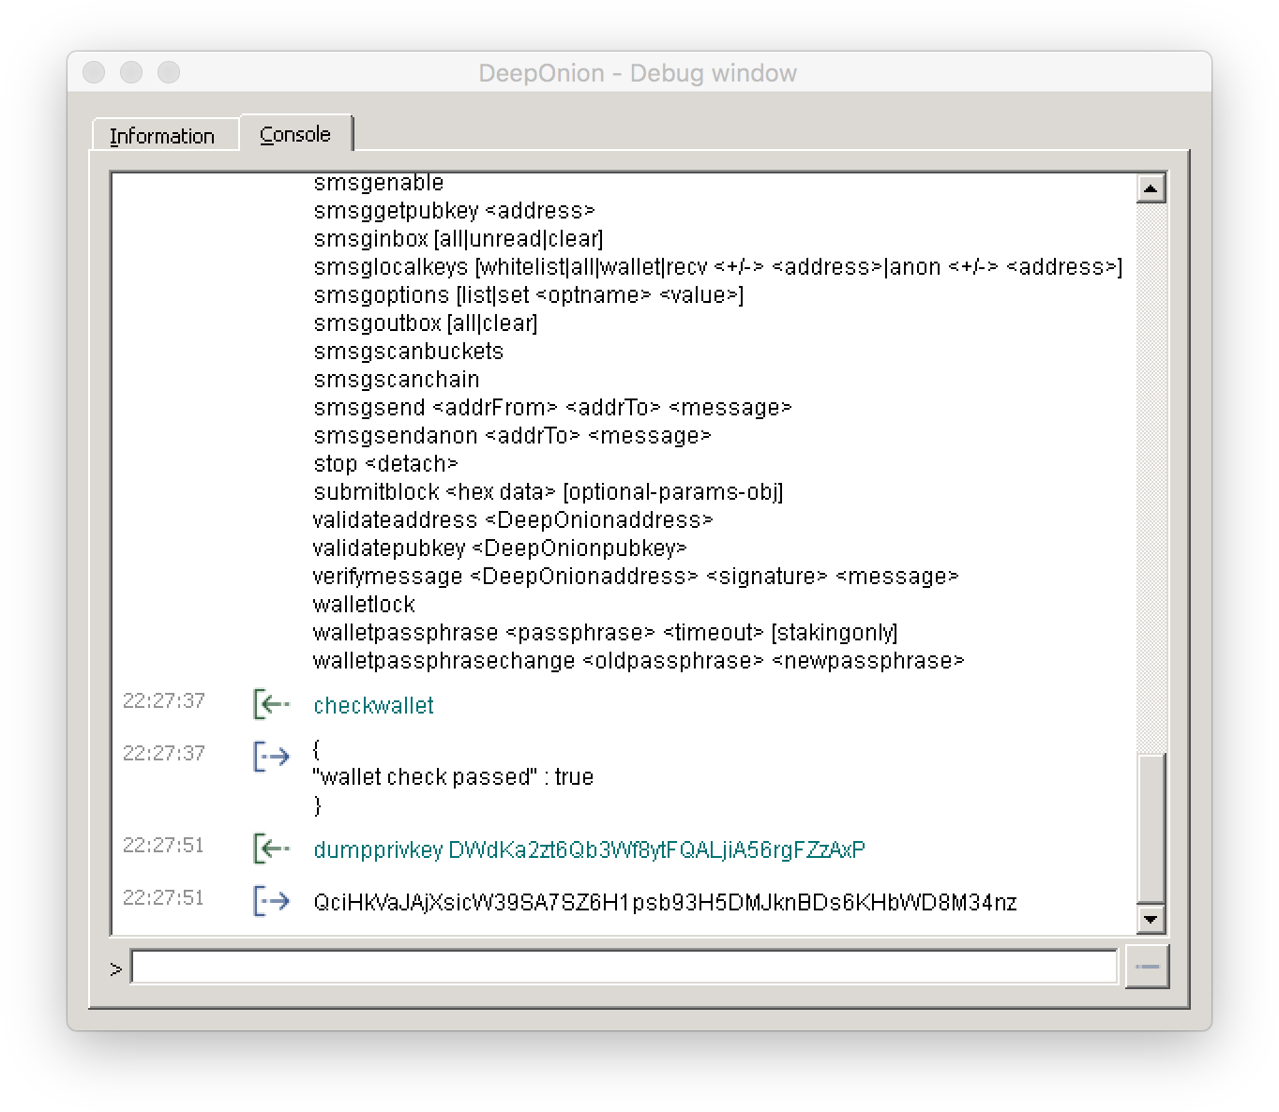Click the verifymessage help line

pos(636,576)
